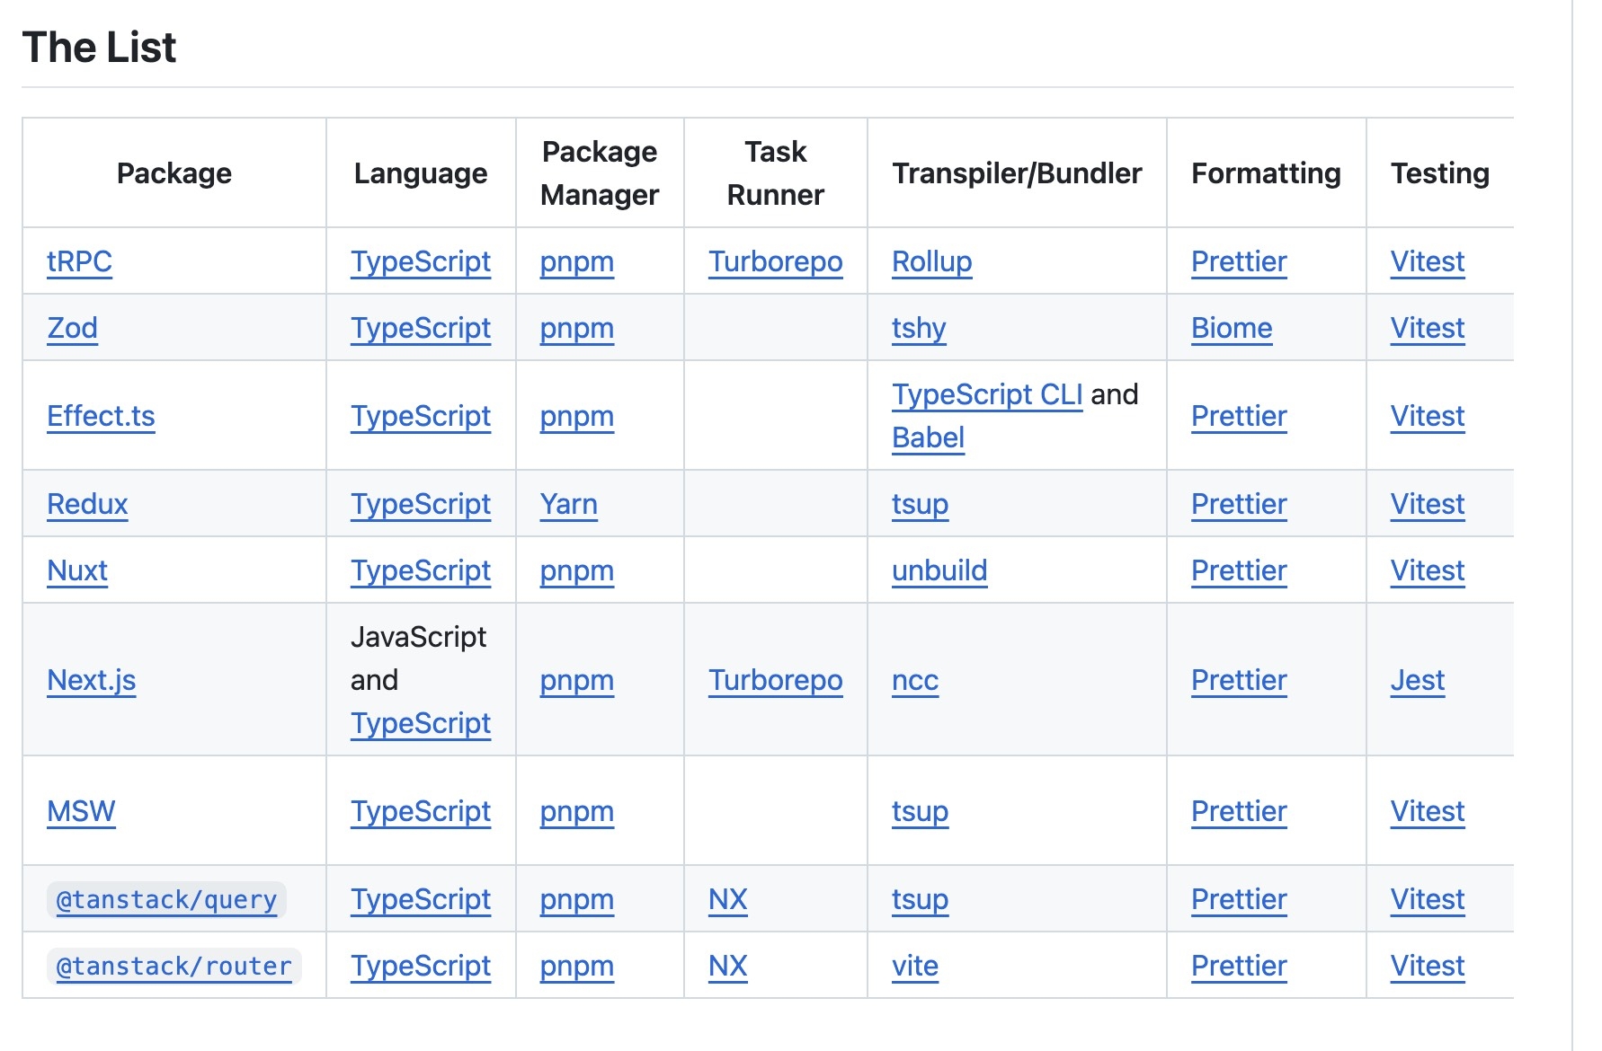Viewport: 1602px width, 1051px height.
Task: Click Turborepo in the tRPC row
Action: click(x=776, y=261)
